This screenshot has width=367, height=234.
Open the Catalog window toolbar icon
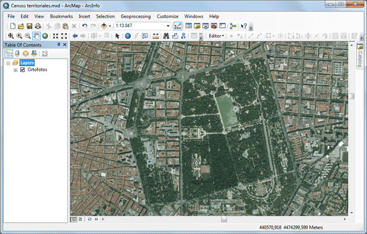point(197,26)
